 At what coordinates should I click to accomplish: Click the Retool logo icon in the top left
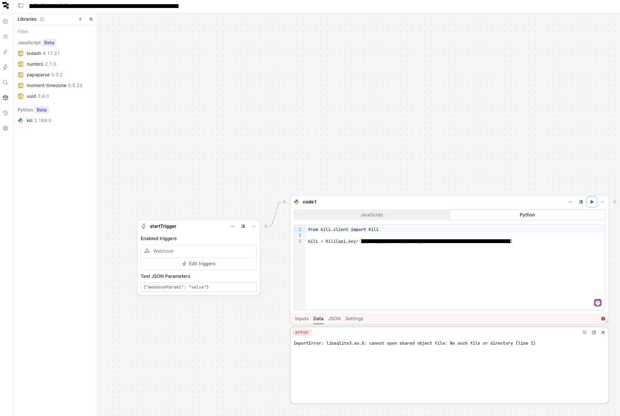tap(5, 5)
